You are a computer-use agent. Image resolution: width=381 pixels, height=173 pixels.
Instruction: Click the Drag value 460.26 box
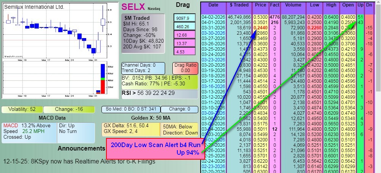pyautogui.click(x=185, y=26)
